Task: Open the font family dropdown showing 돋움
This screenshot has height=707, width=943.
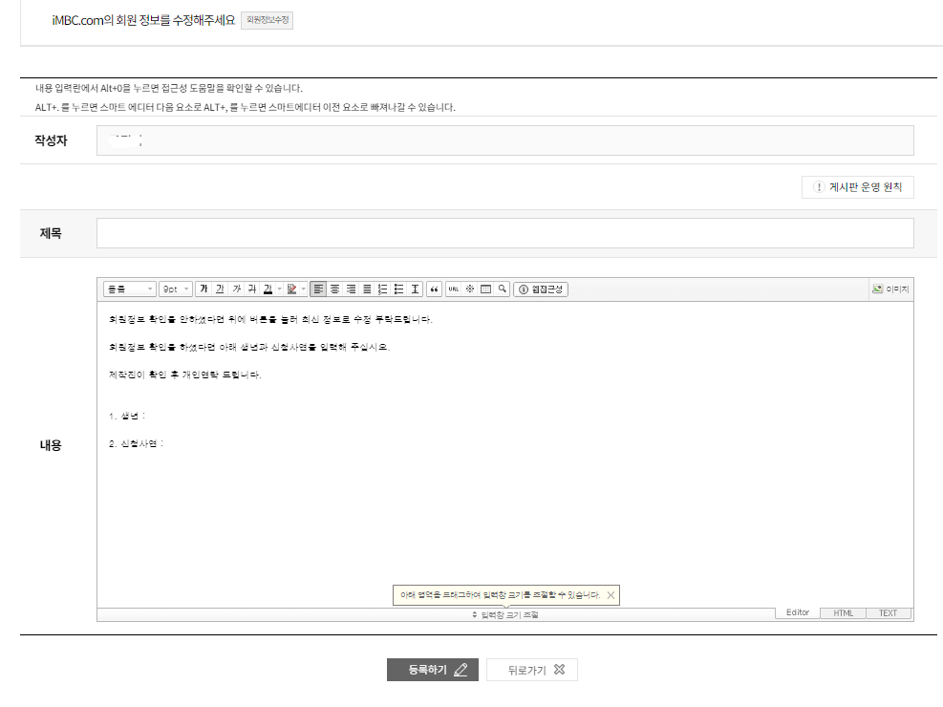Action: [x=127, y=289]
